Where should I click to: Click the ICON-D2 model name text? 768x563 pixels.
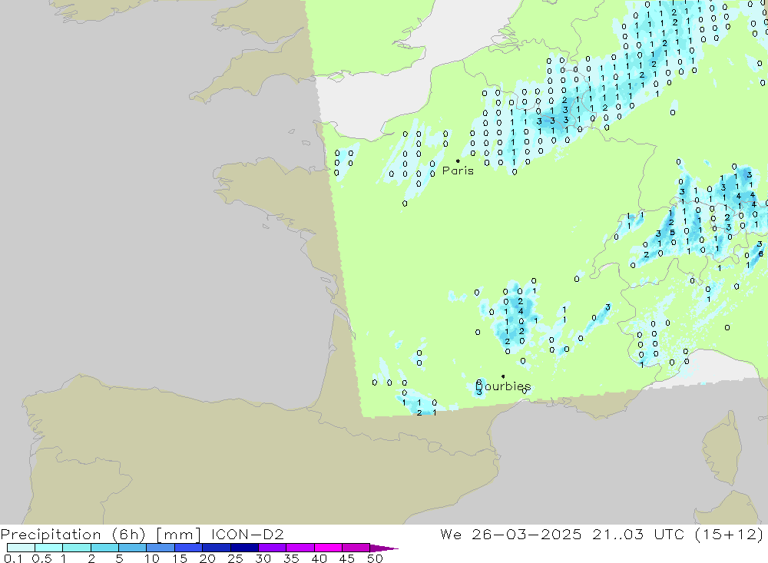[x=247, y=534]
